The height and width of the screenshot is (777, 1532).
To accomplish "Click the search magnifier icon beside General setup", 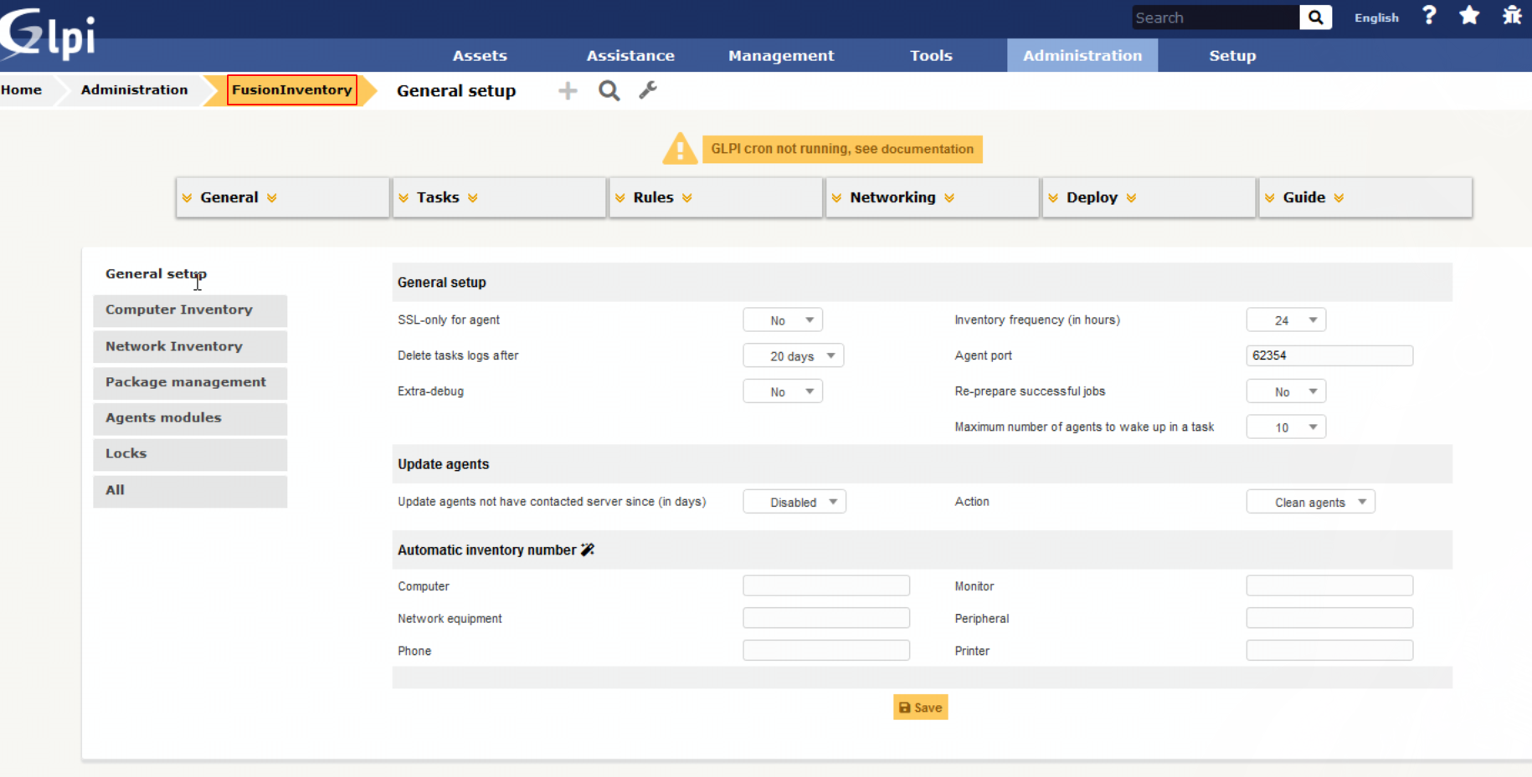I will pos(609,90).
